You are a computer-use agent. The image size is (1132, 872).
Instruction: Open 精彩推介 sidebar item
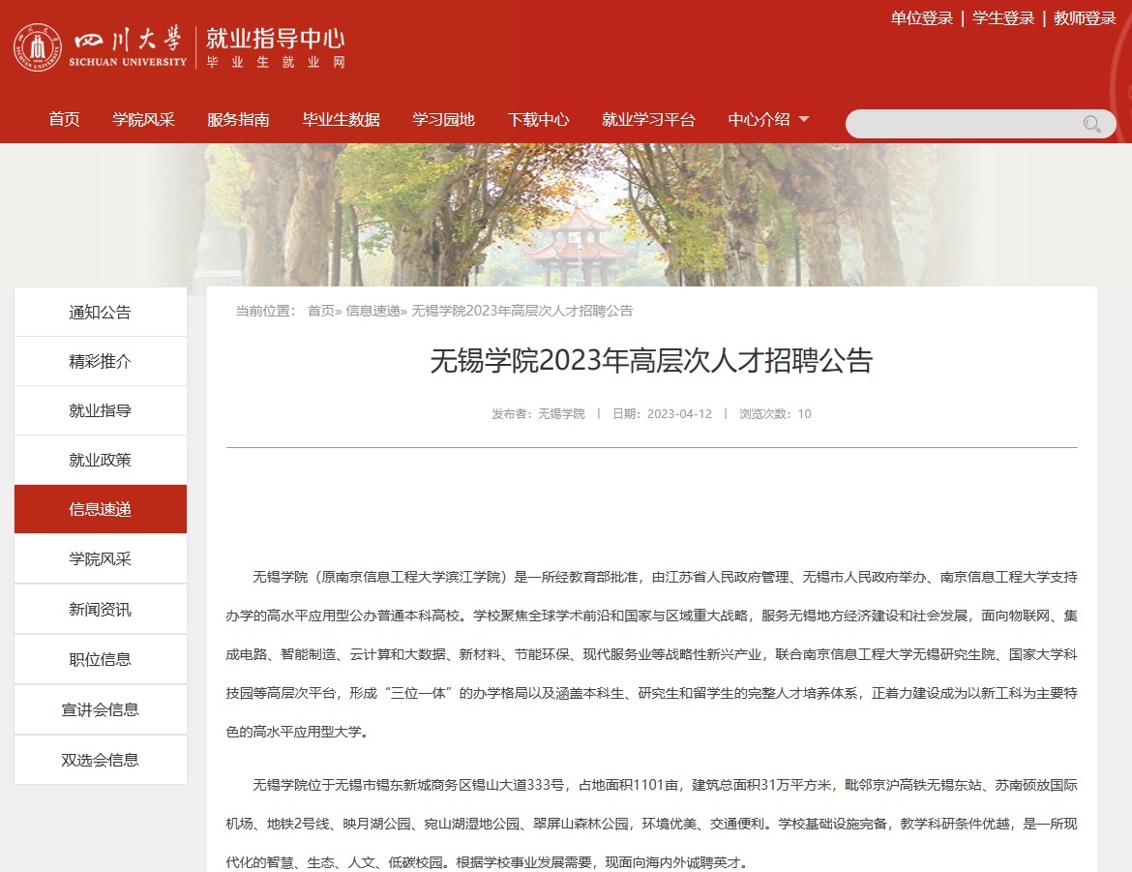100,362
